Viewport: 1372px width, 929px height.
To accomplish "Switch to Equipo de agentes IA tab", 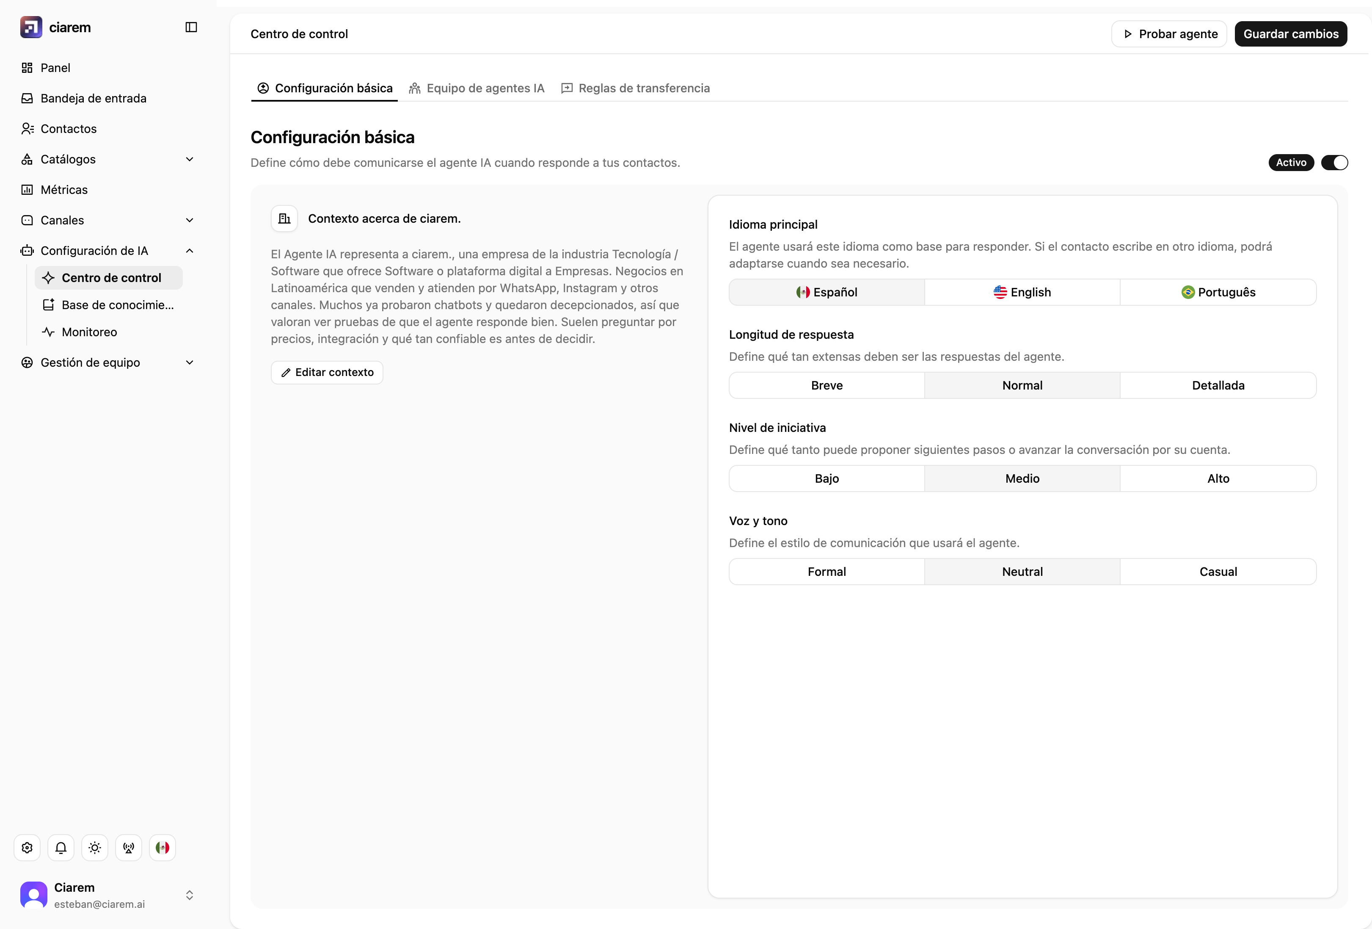I will [477, 88].
